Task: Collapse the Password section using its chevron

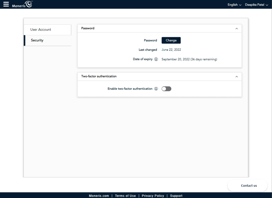Action: 236,29
